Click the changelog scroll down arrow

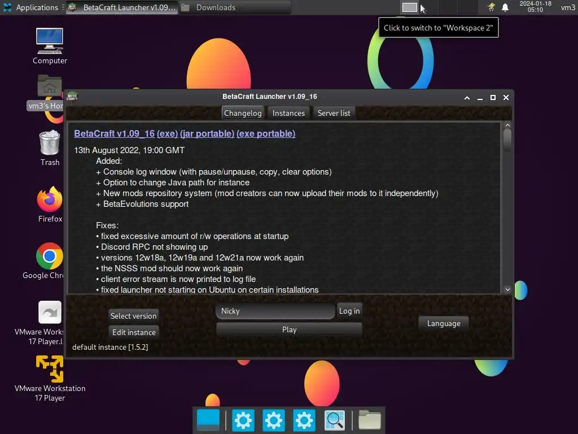507,290
